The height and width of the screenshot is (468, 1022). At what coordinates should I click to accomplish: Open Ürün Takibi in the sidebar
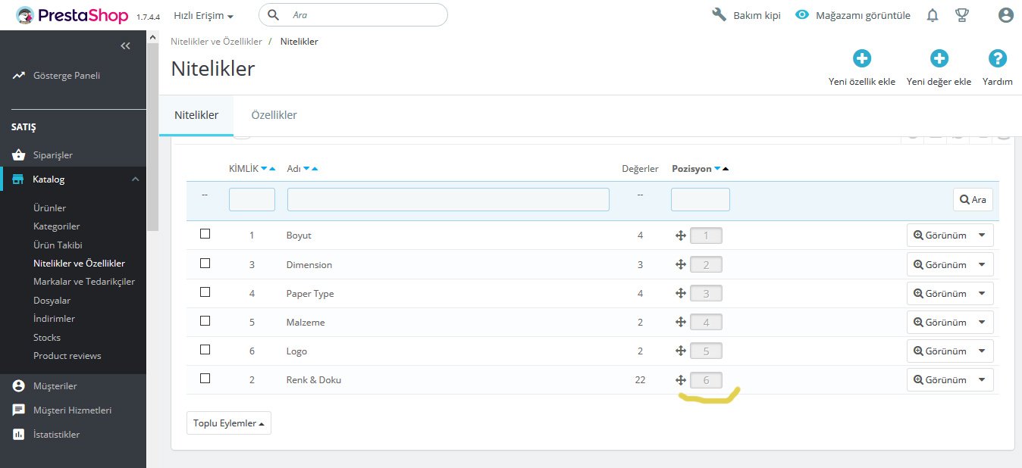pos(58,245)
